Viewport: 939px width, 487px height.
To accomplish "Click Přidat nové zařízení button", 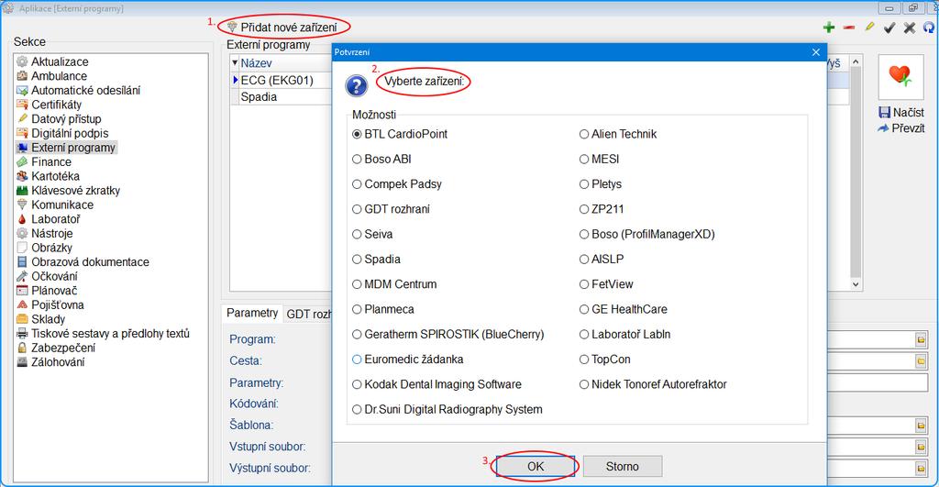I will coord(282,28).
